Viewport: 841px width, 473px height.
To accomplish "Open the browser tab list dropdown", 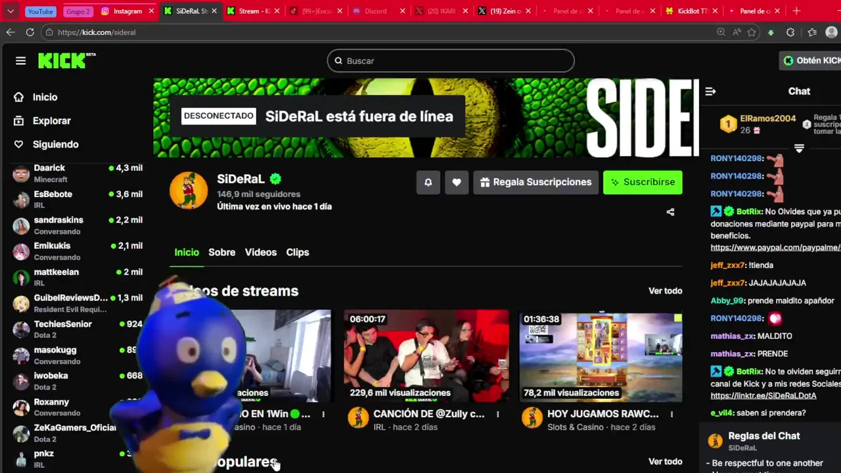I will (x=11, y=11).
